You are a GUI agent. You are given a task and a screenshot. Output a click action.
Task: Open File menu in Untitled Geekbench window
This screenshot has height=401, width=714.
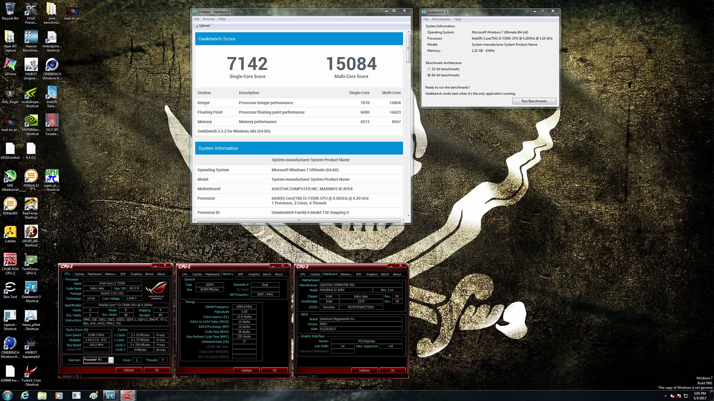tap(197, 19)
